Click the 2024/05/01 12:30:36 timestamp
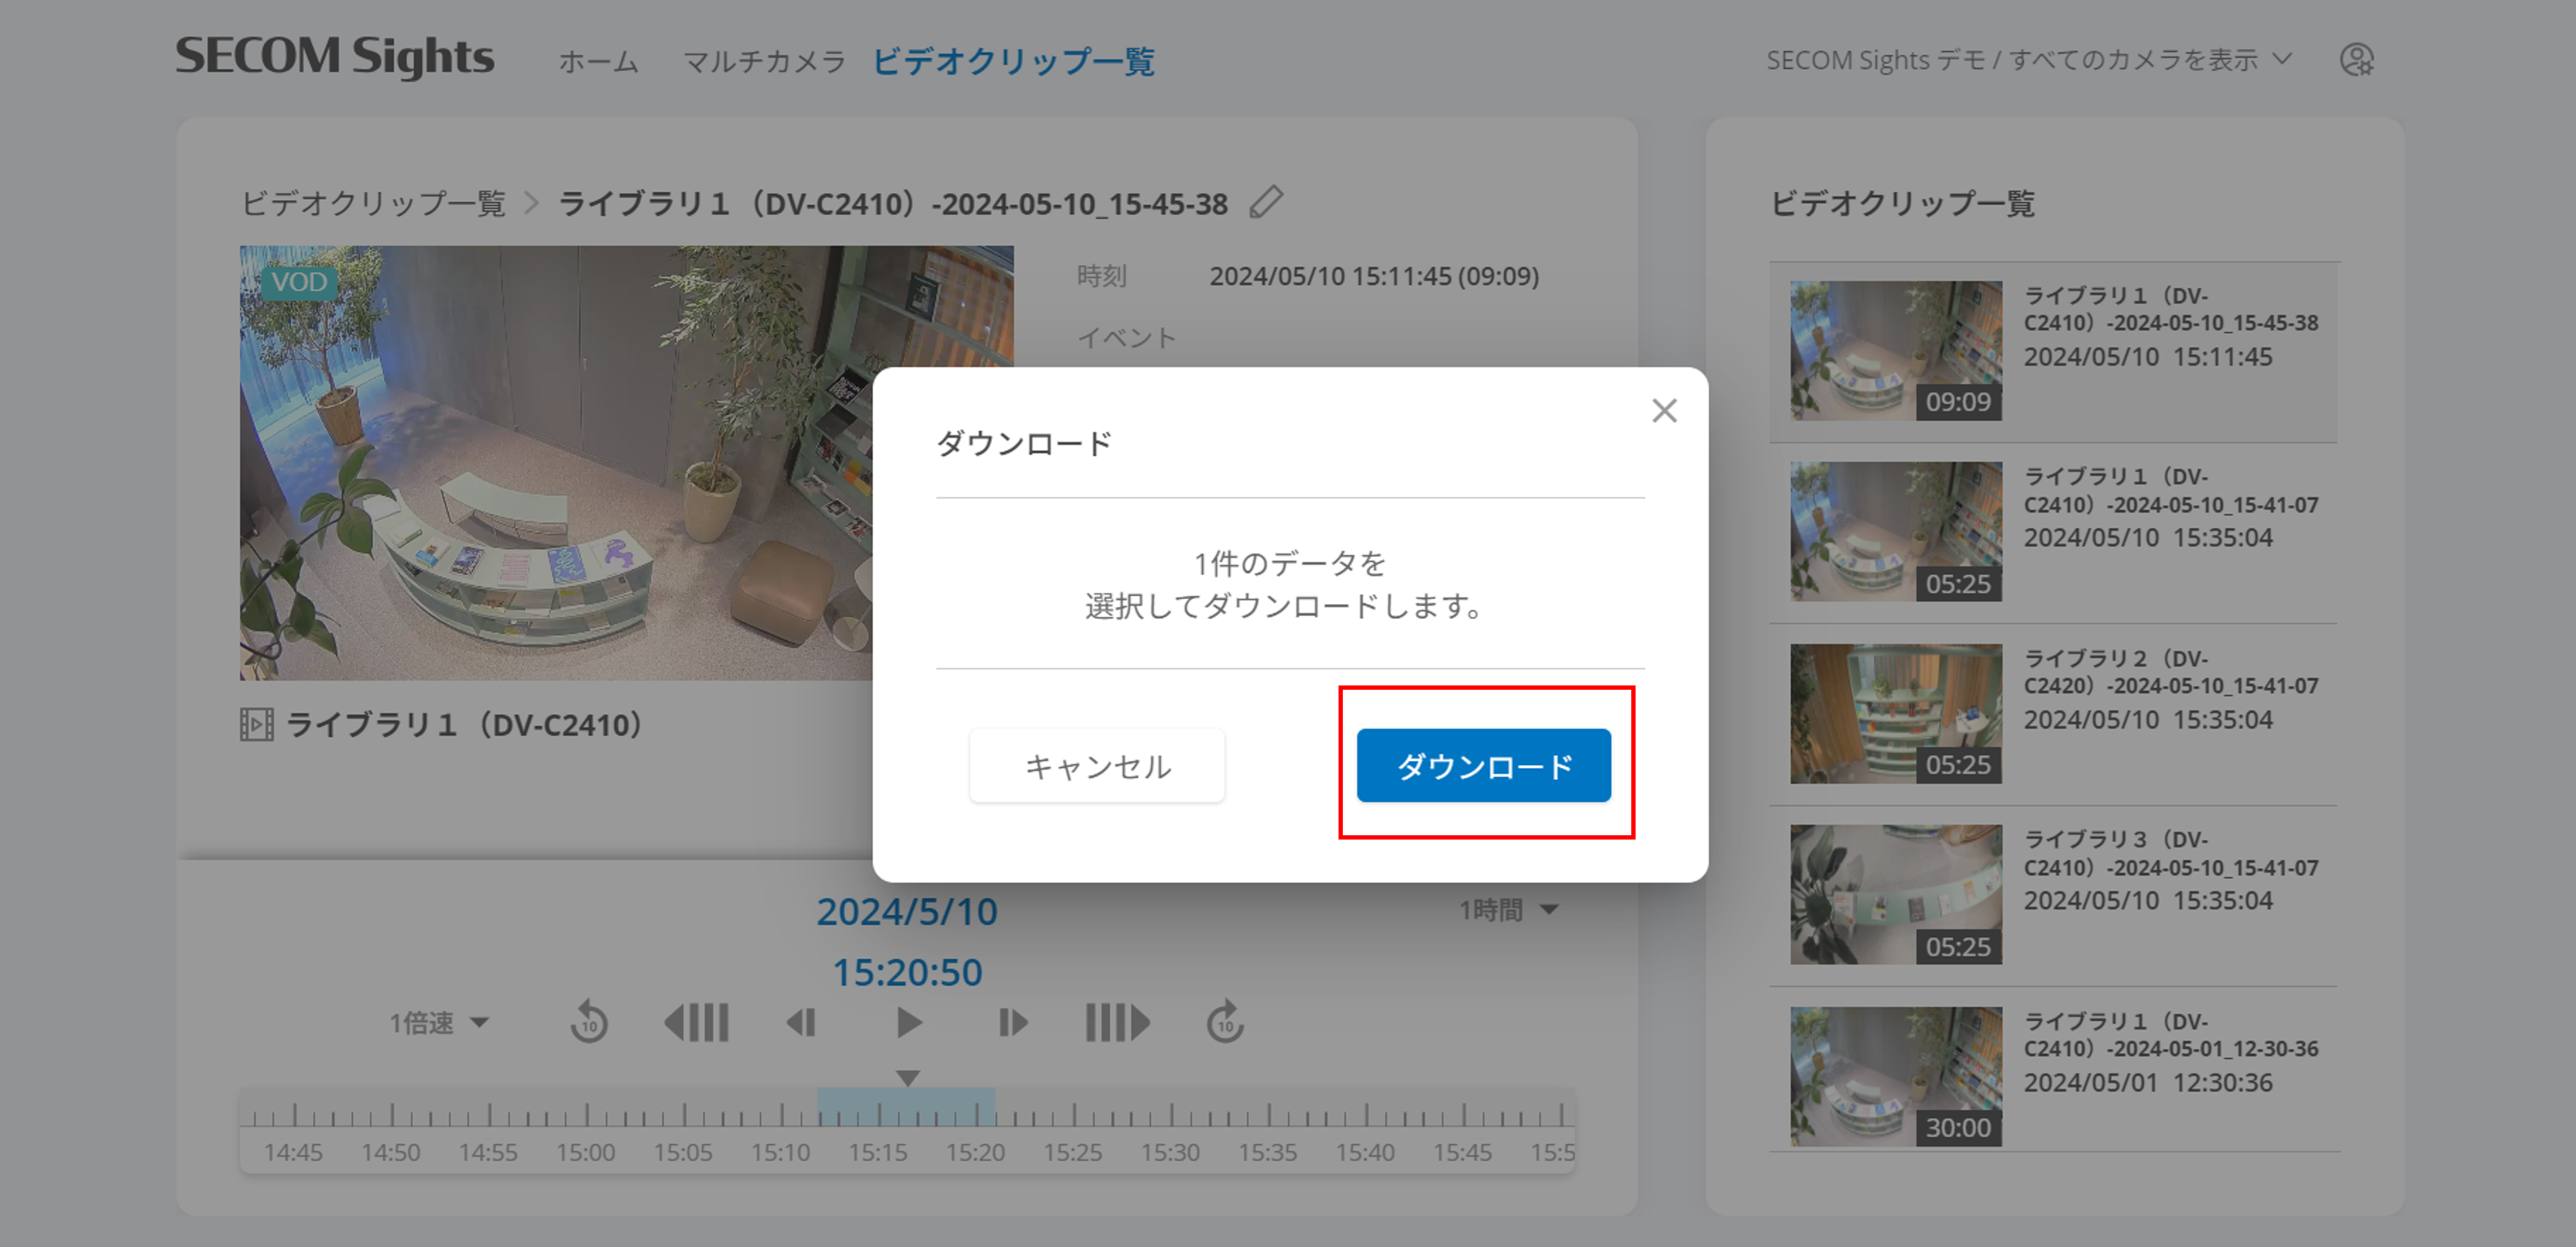Screen dimensions: 2576x1247 point(2148,1082)
